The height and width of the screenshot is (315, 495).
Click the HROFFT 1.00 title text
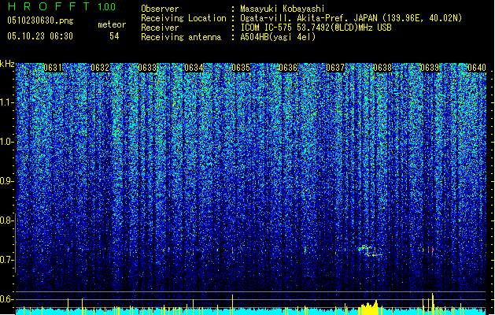tap(61, 6)
